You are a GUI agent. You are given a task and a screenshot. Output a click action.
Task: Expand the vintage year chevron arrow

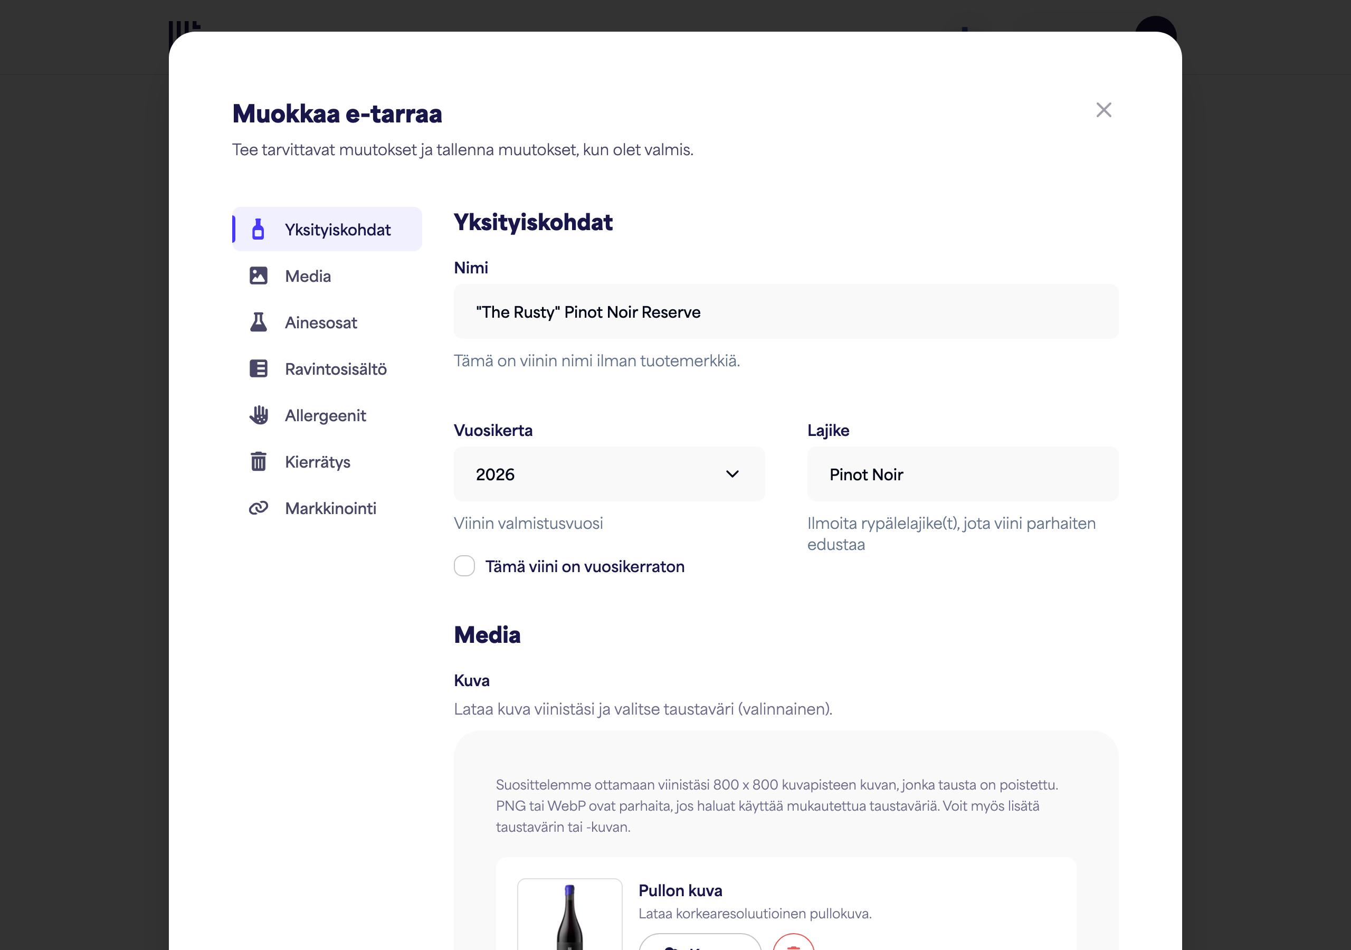[x=732, y=474]
